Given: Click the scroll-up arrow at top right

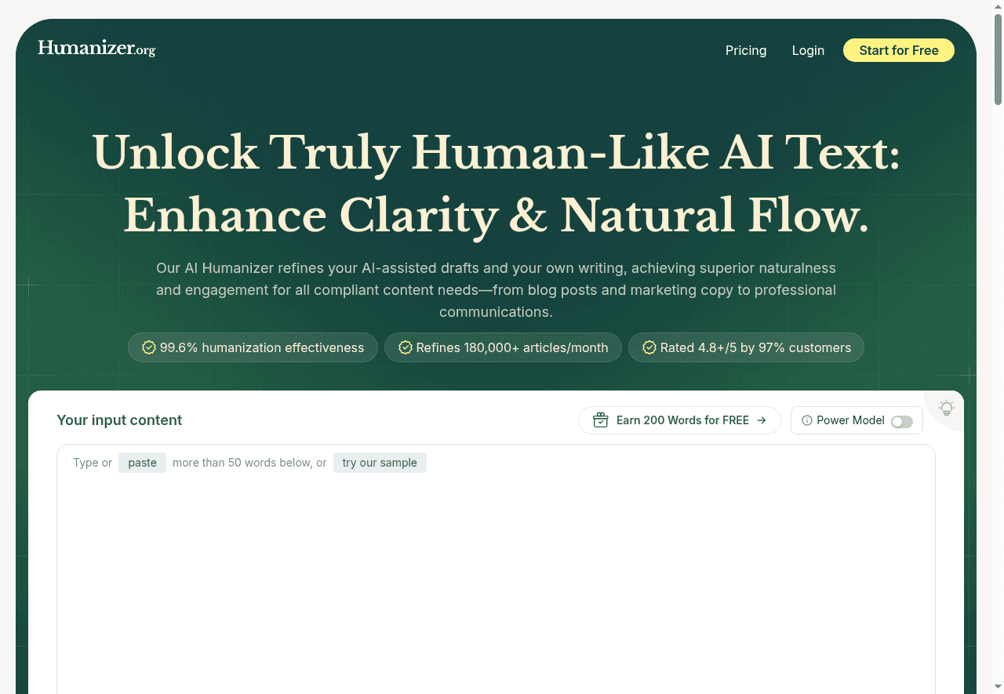Looking at the screenshot, I should 998,5.
